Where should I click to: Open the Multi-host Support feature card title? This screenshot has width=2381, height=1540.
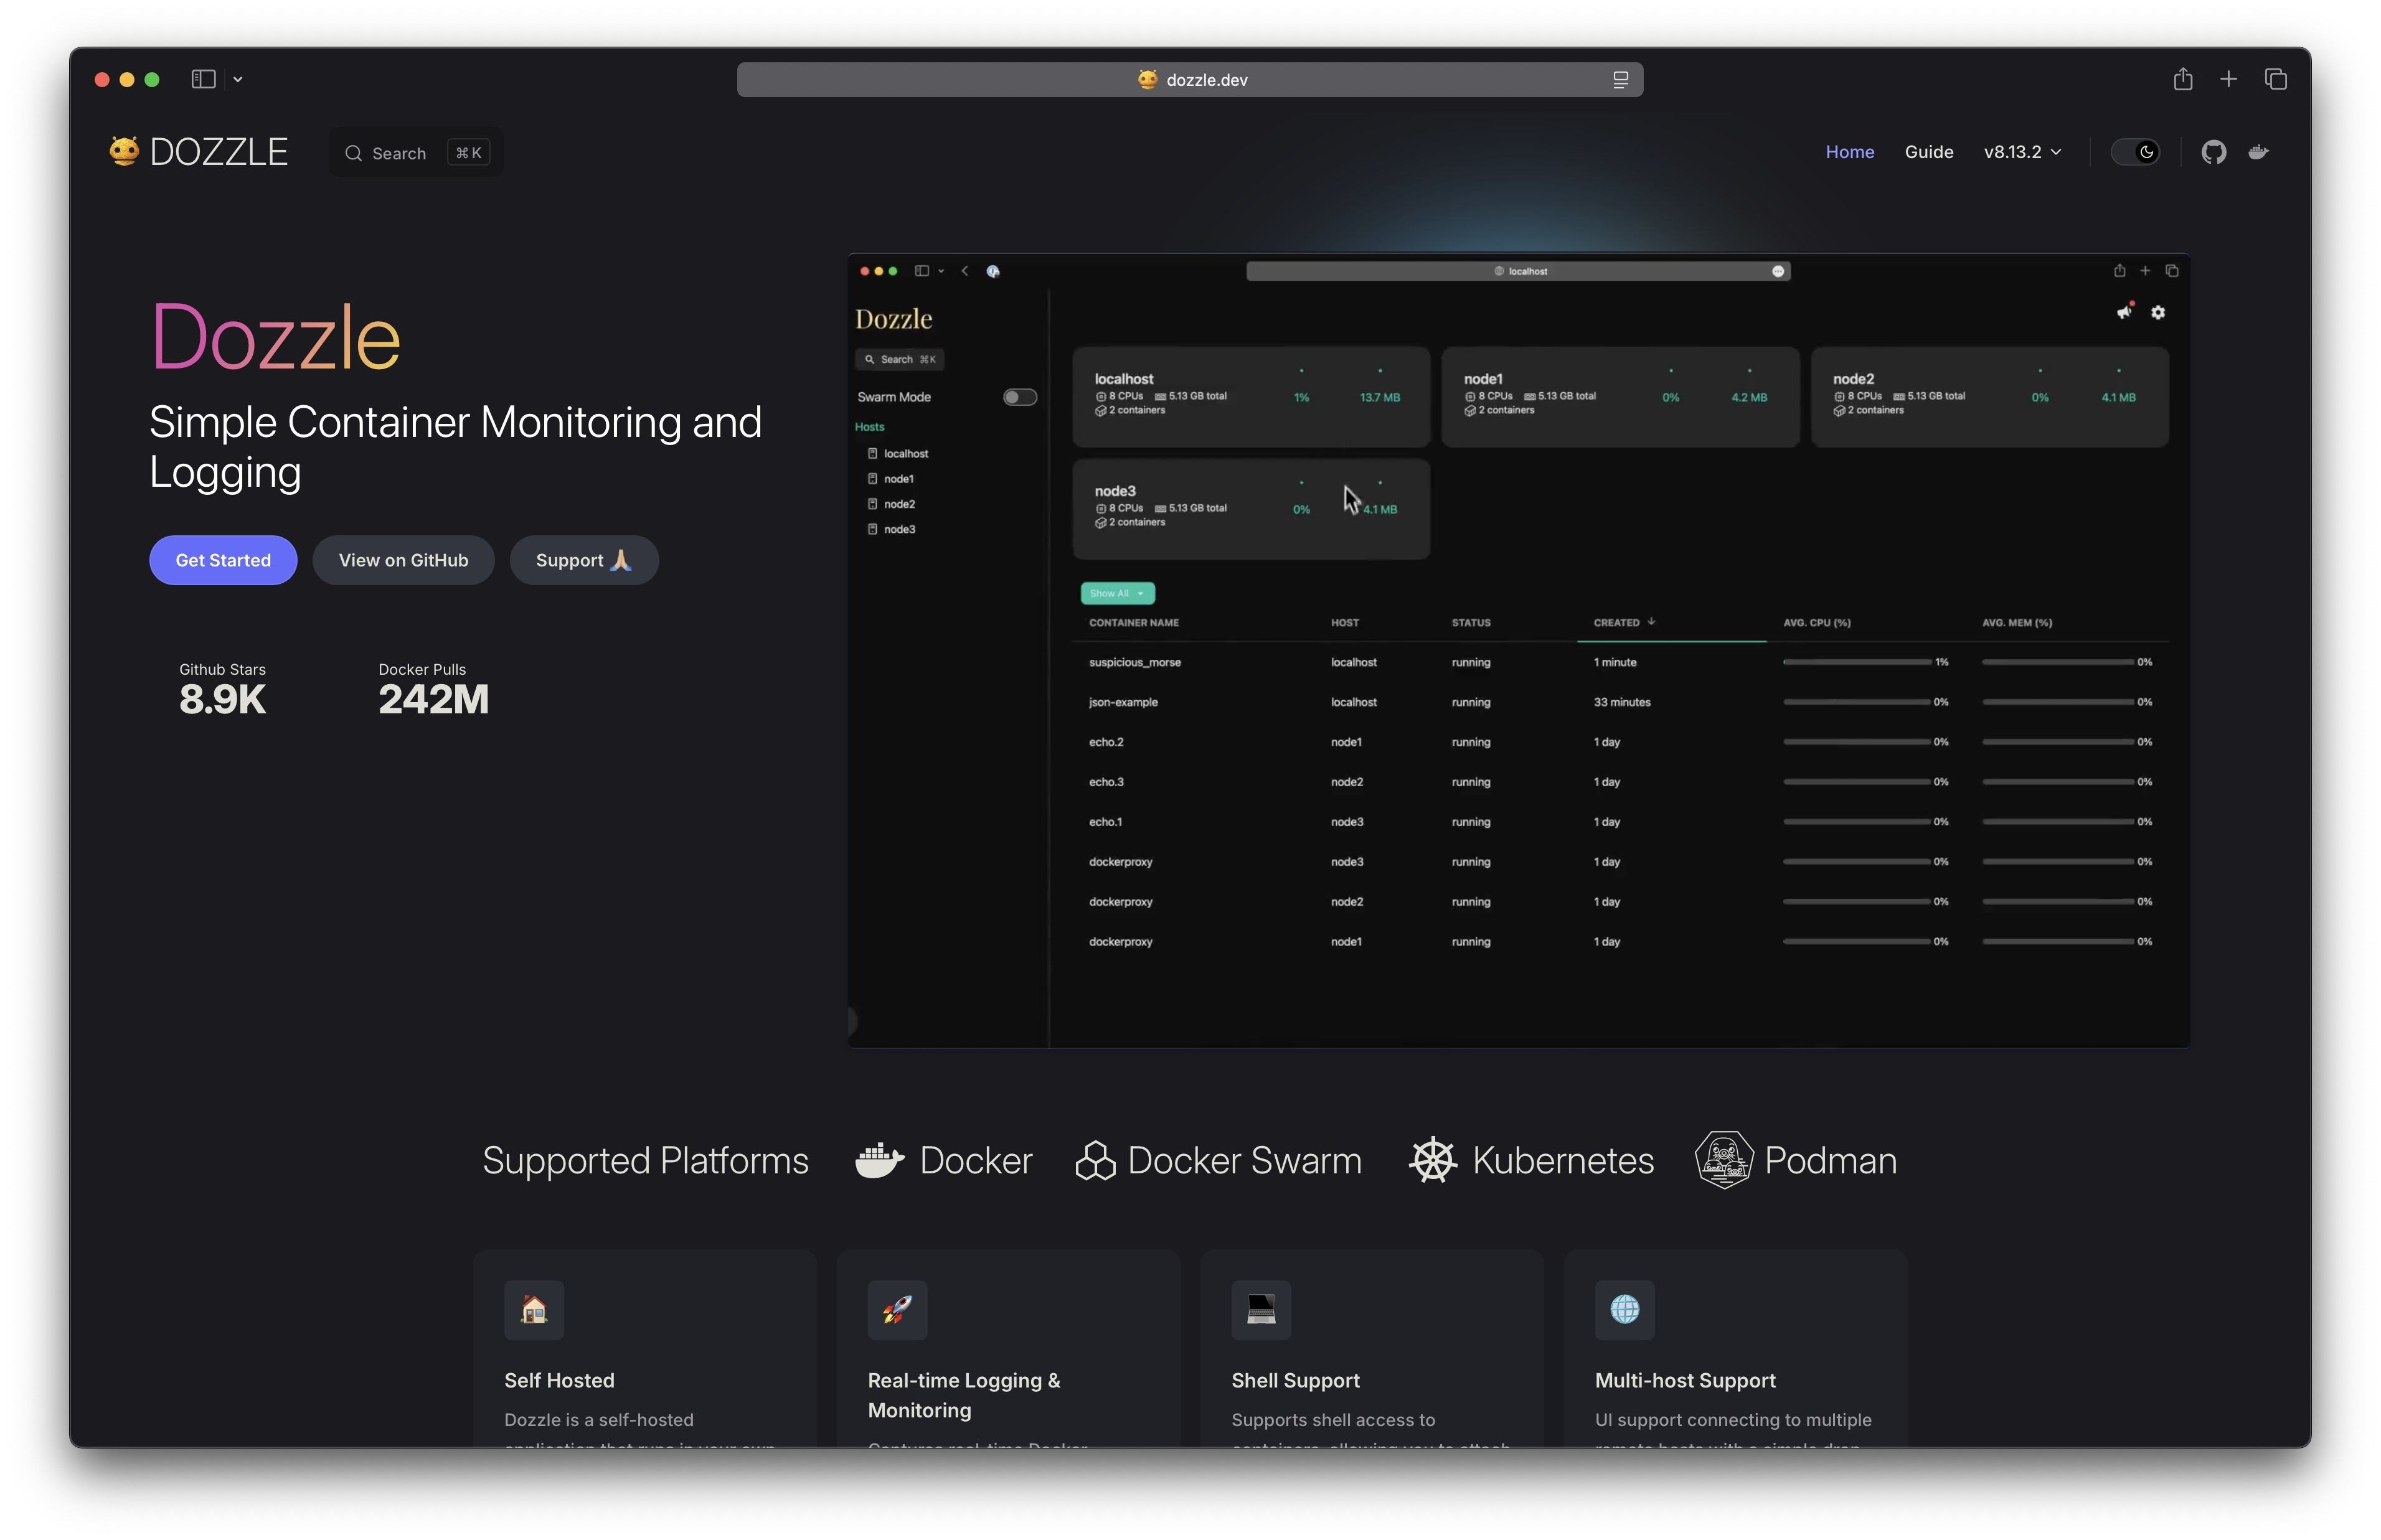point(1685,1380)
